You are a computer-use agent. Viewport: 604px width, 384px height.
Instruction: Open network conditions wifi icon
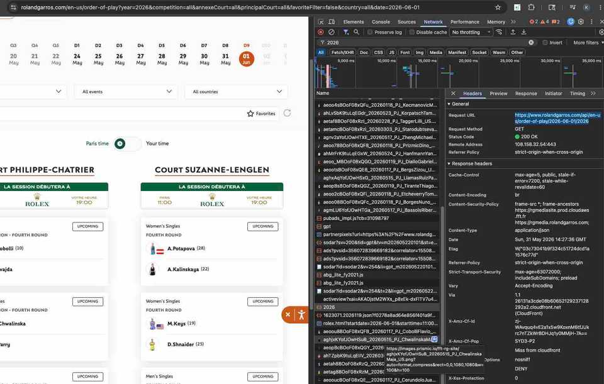point(499,32)
